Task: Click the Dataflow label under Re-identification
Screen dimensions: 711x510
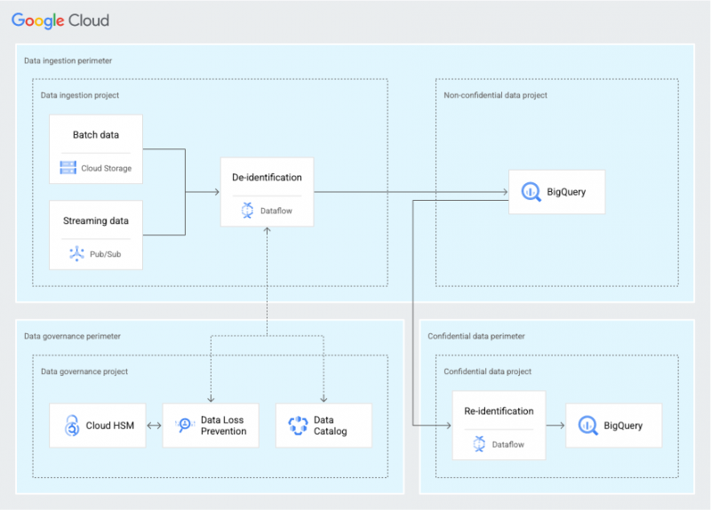Action: tap(507, 445)
